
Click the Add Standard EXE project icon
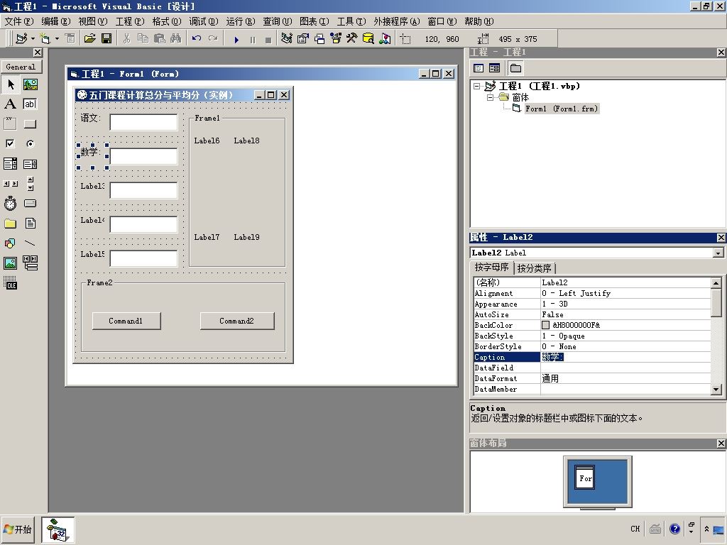point(21,38)
